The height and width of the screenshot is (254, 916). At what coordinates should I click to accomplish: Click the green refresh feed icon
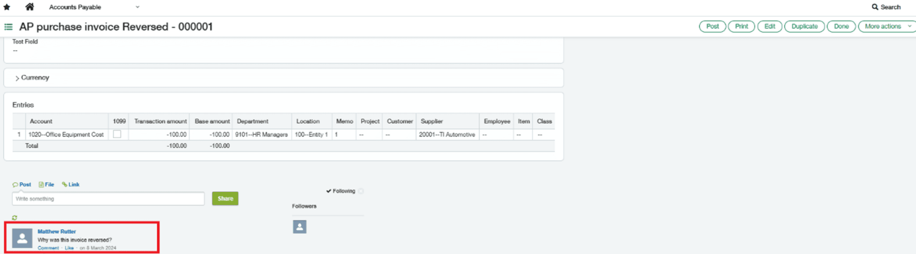pos(15,218)
